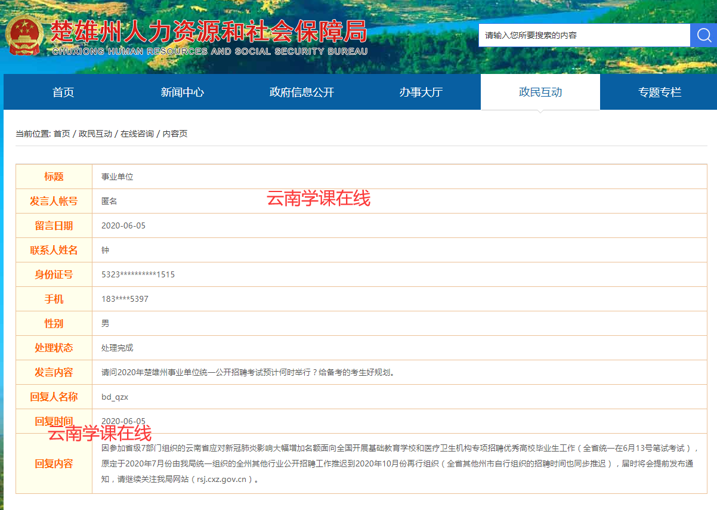This screenshot has width=717, height=510.
Task: Click the status value 处理完成
Action: pos(118,348)
